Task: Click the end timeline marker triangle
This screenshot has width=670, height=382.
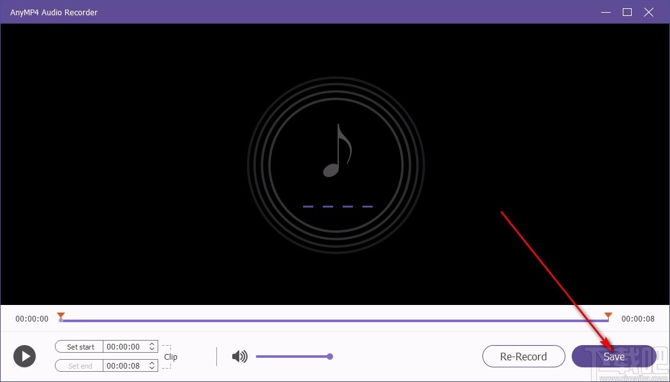Action: (607, 315)
